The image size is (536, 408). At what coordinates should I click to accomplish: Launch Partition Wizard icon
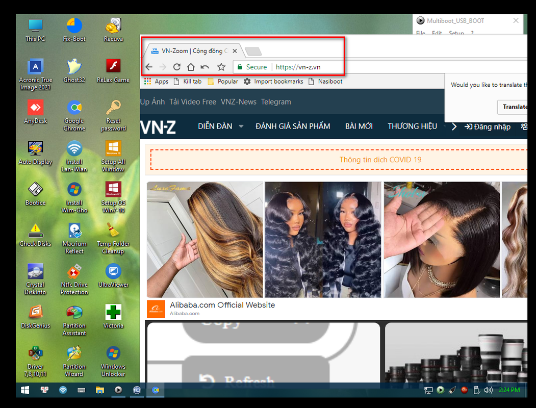pyautogui.click(x=74, y=362)
